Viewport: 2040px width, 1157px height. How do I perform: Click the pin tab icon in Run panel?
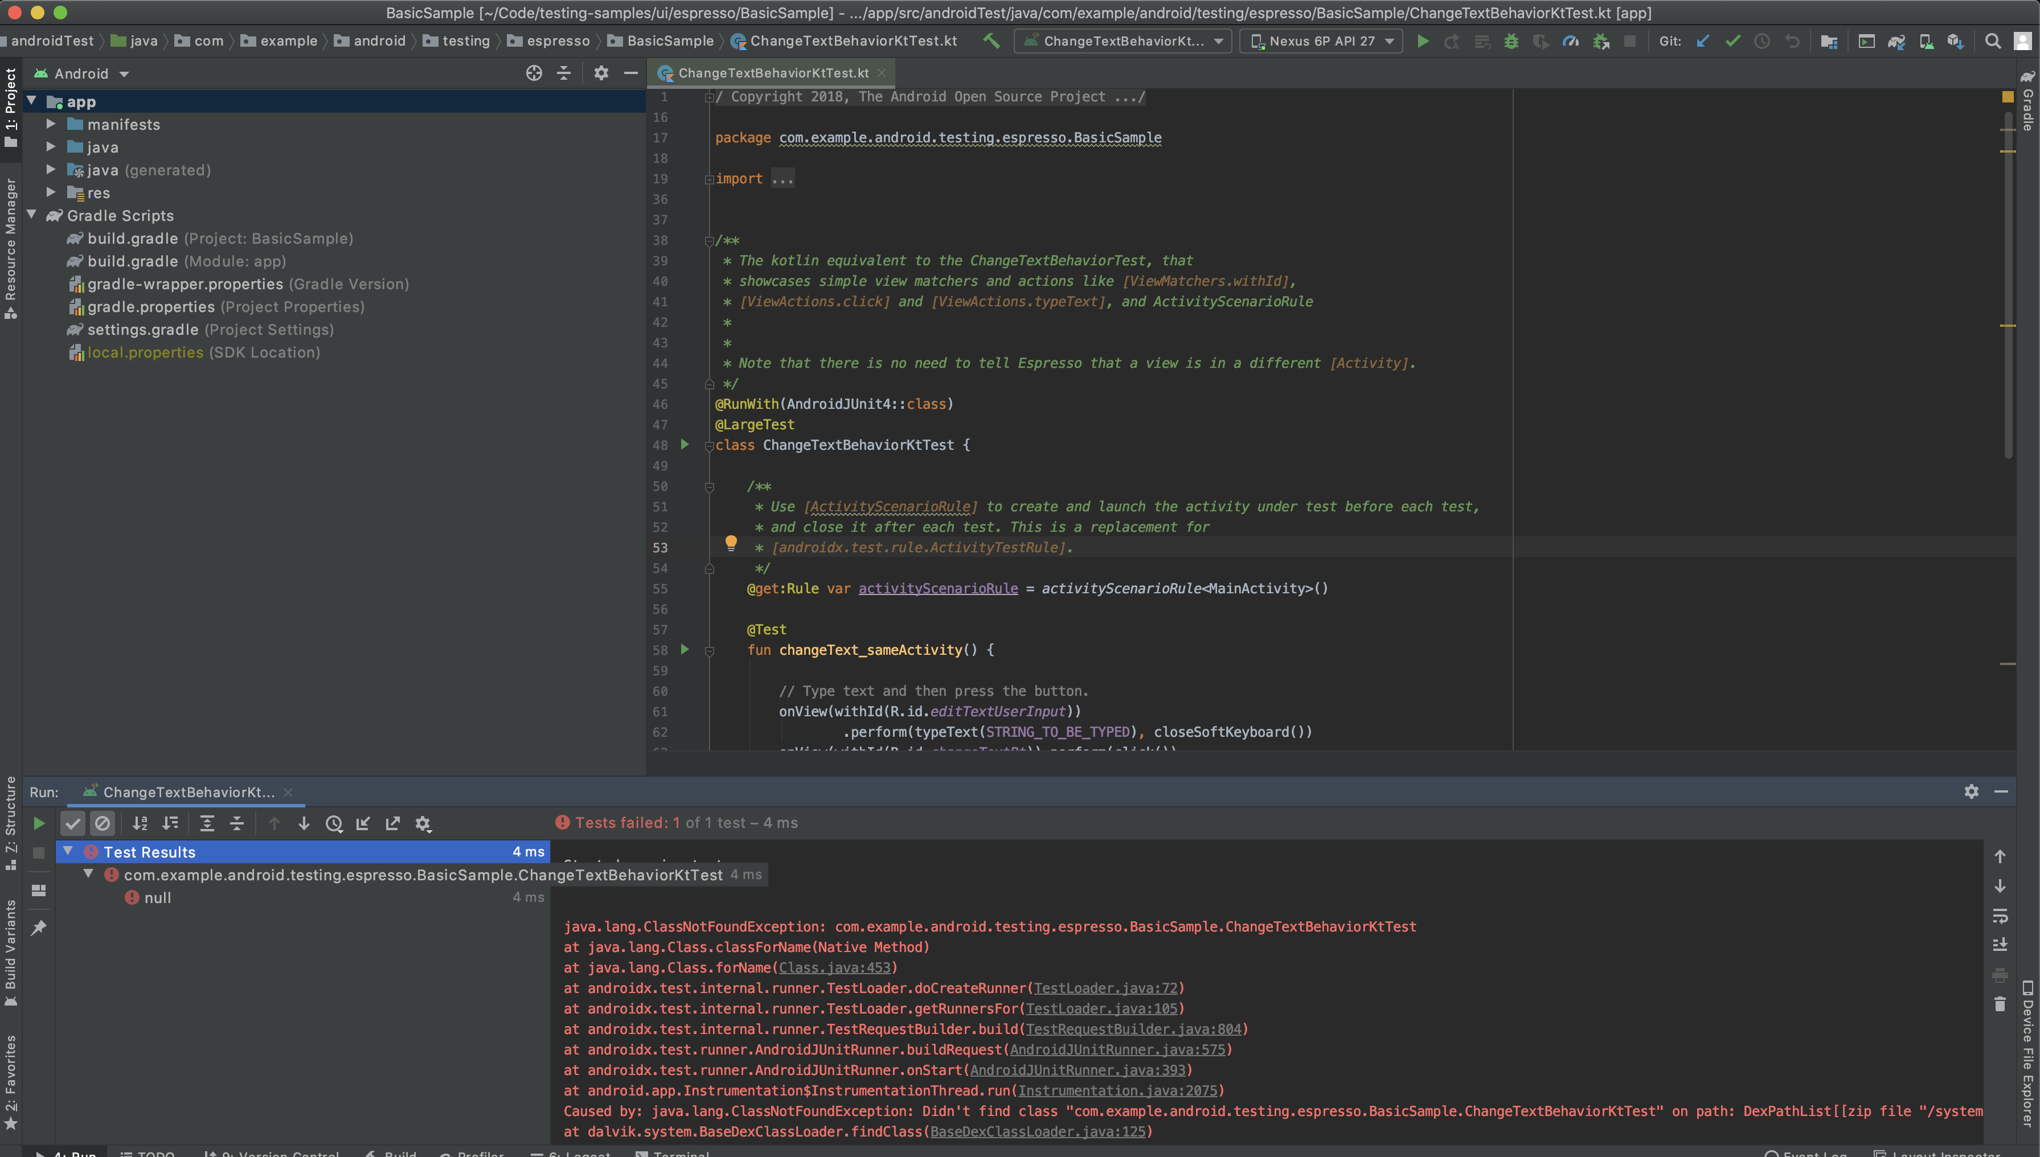pos(38,928)
